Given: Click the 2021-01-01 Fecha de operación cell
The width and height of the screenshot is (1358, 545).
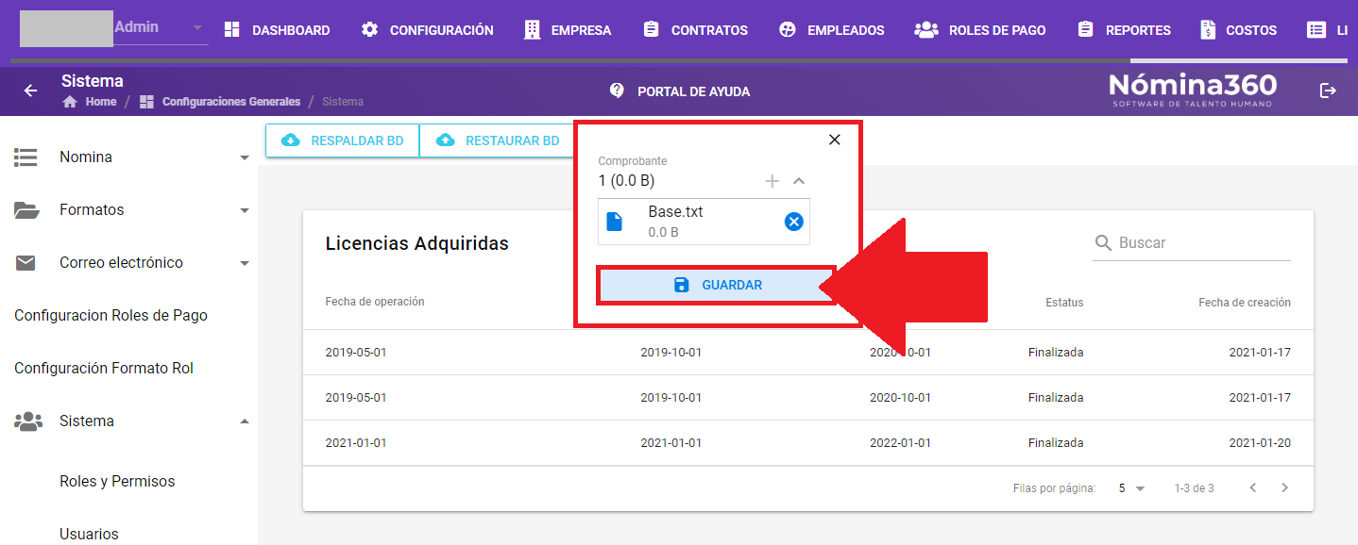Looking at the screenshot, I should (356, 443).
